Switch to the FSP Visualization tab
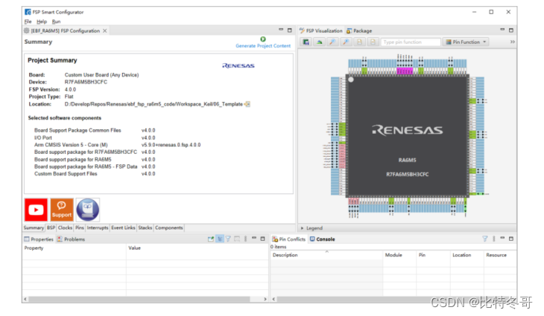This screenshot has width=544, height=316. click(321, 30)
